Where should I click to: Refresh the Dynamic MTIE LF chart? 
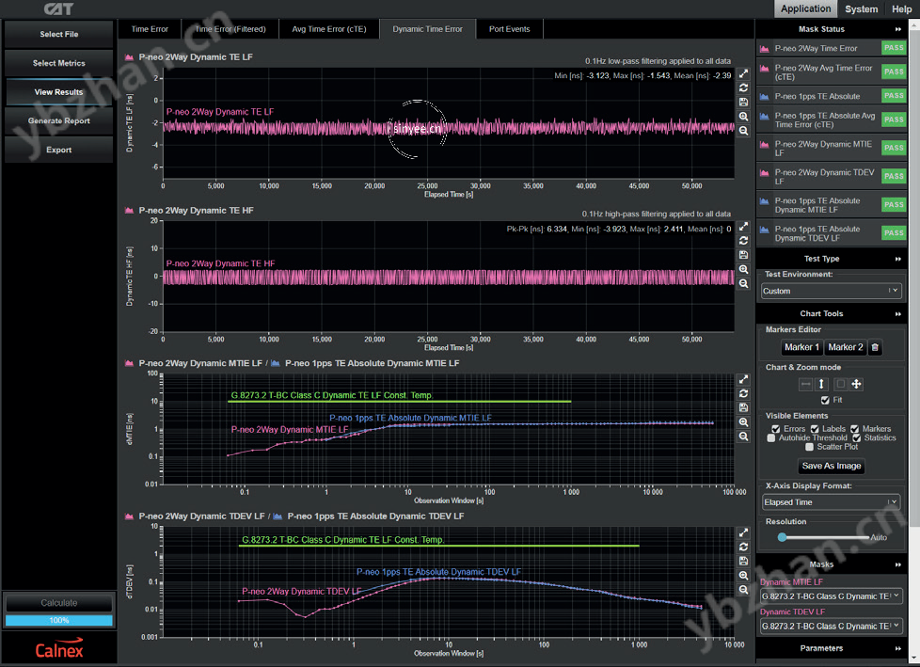tap(743, 393)
